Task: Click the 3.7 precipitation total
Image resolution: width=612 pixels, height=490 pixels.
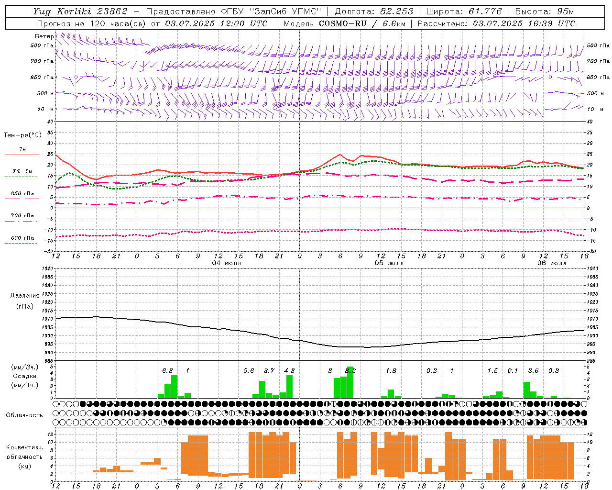Action: 269,370
